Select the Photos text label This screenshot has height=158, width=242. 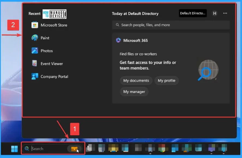point(47,51)
